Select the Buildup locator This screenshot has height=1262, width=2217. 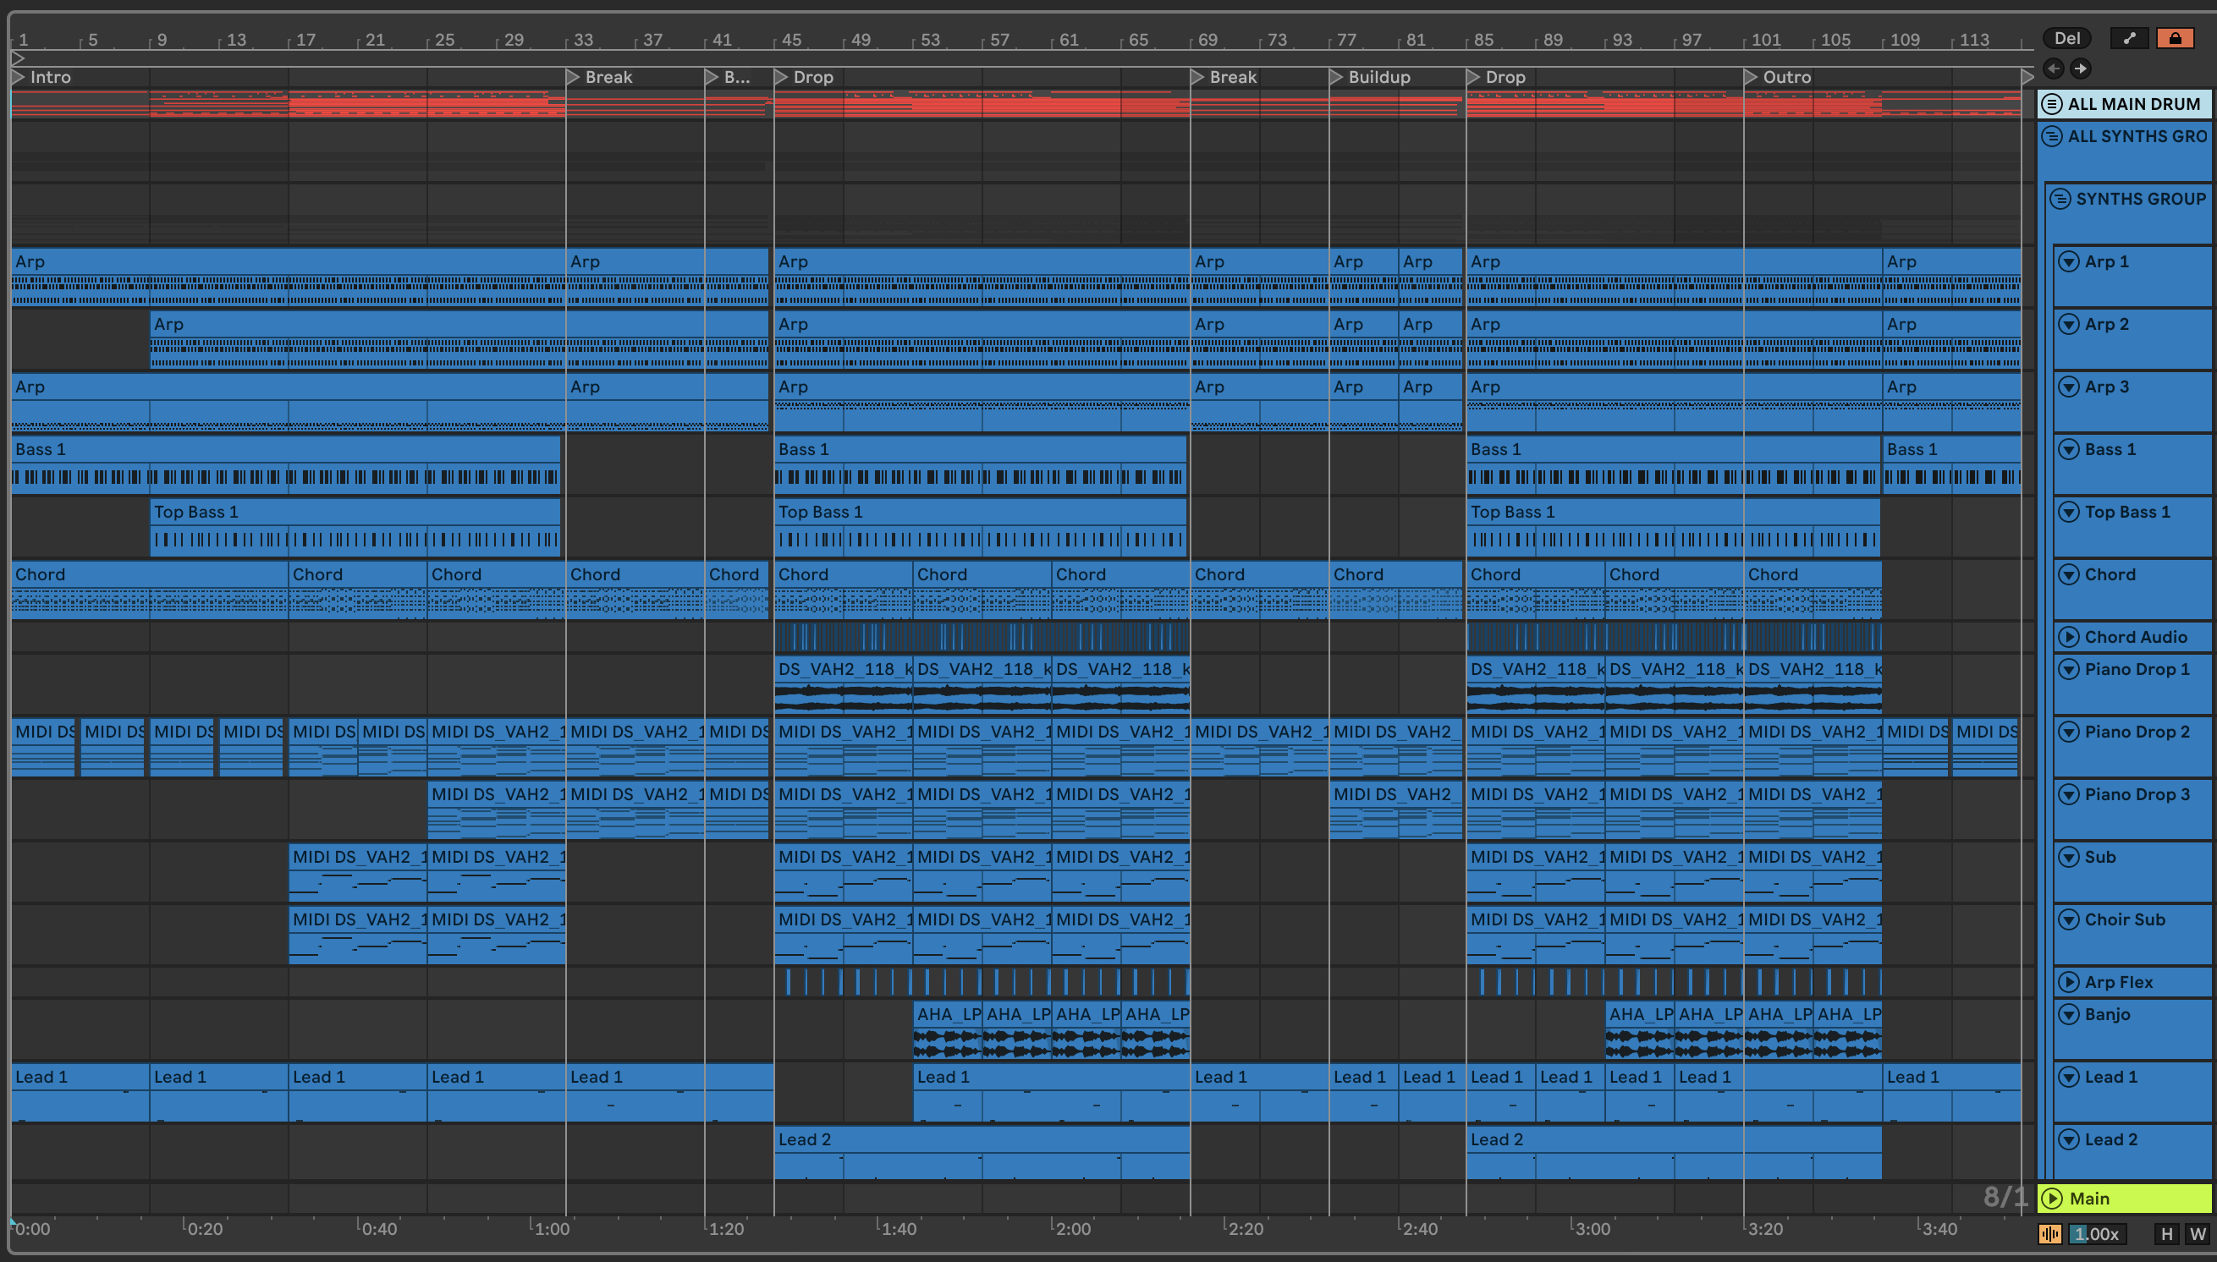point(1371,77)
